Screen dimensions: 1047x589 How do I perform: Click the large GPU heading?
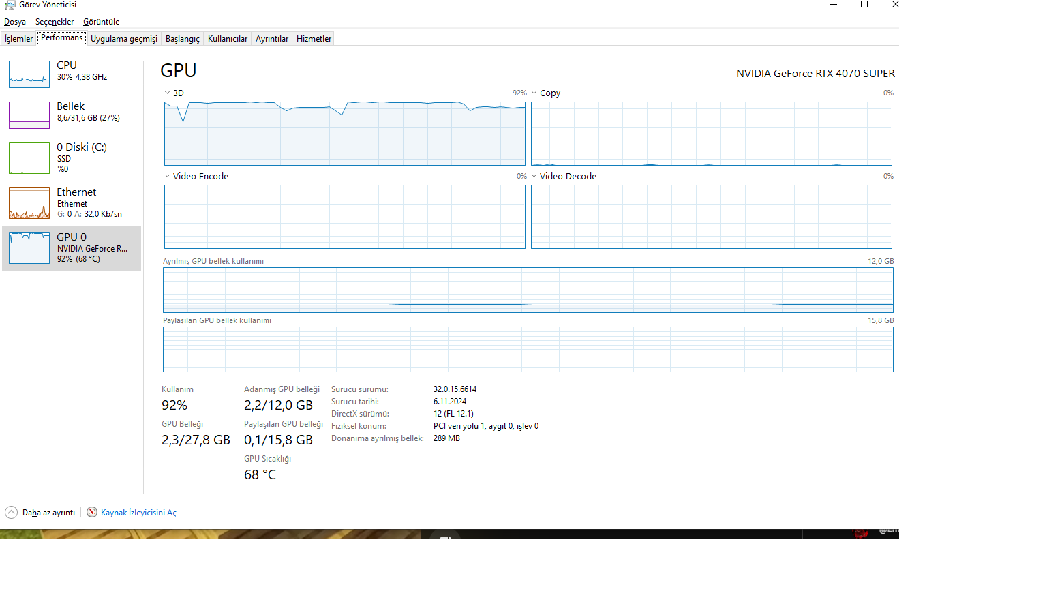point(179,70)
